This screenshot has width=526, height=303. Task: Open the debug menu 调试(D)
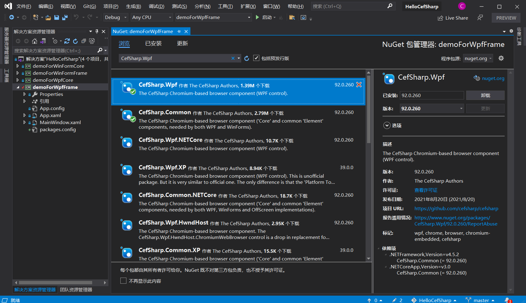click(156, 6)
